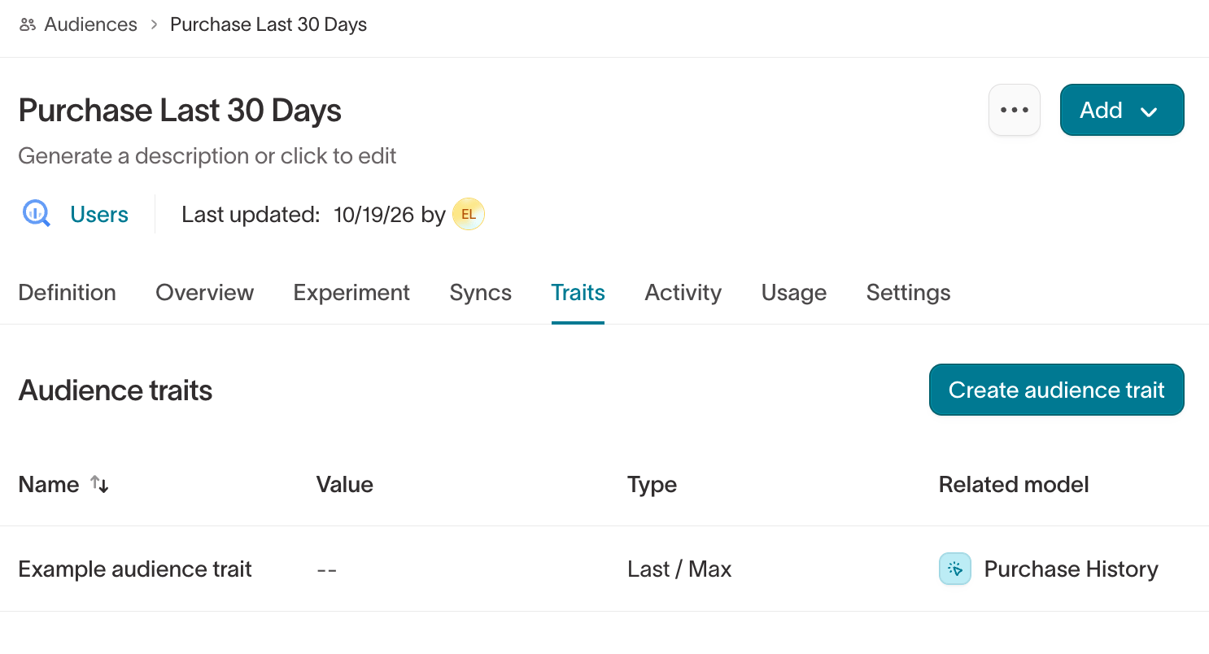1209x654 pixels.
Task: Click the Create audience trait button
Action: point(1057,390)
